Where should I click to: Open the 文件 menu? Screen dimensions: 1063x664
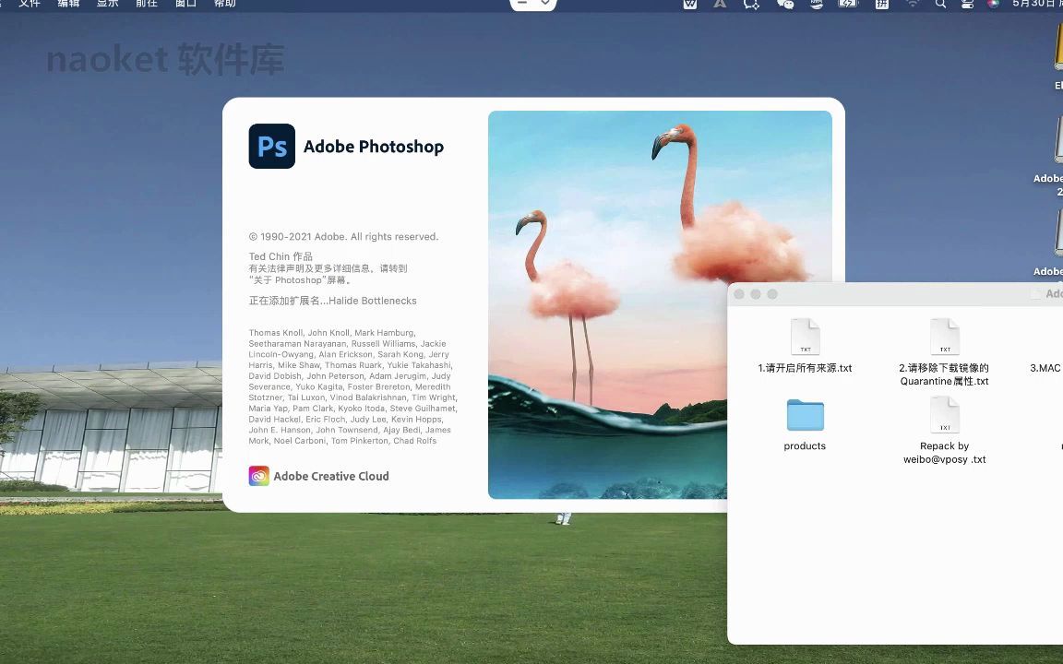tap(30, 4)
